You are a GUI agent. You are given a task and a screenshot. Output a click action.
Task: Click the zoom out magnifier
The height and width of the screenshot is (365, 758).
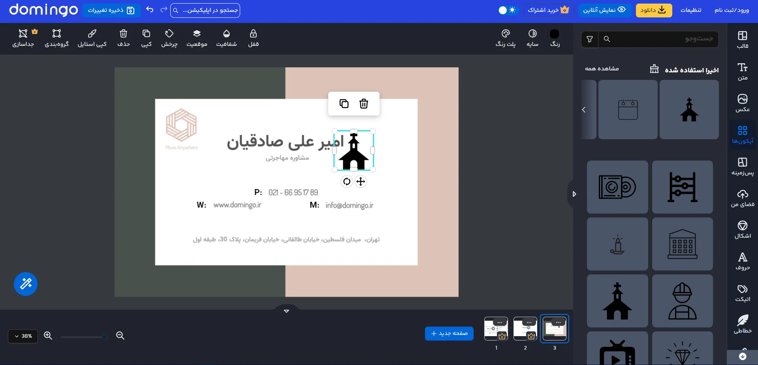point(120,336)
